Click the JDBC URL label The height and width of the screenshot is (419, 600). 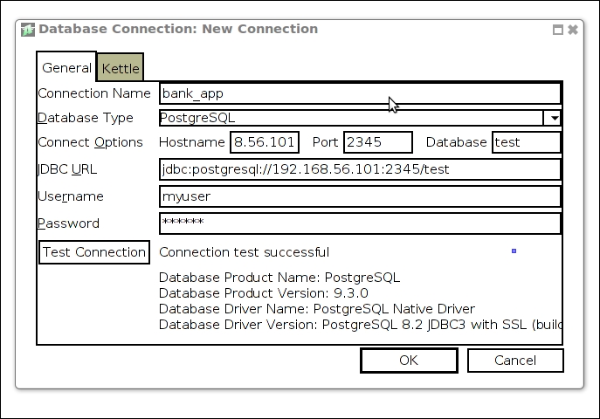[x=67, y=169]
